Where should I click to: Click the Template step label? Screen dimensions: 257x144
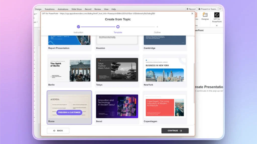click(x=118, y=32)
